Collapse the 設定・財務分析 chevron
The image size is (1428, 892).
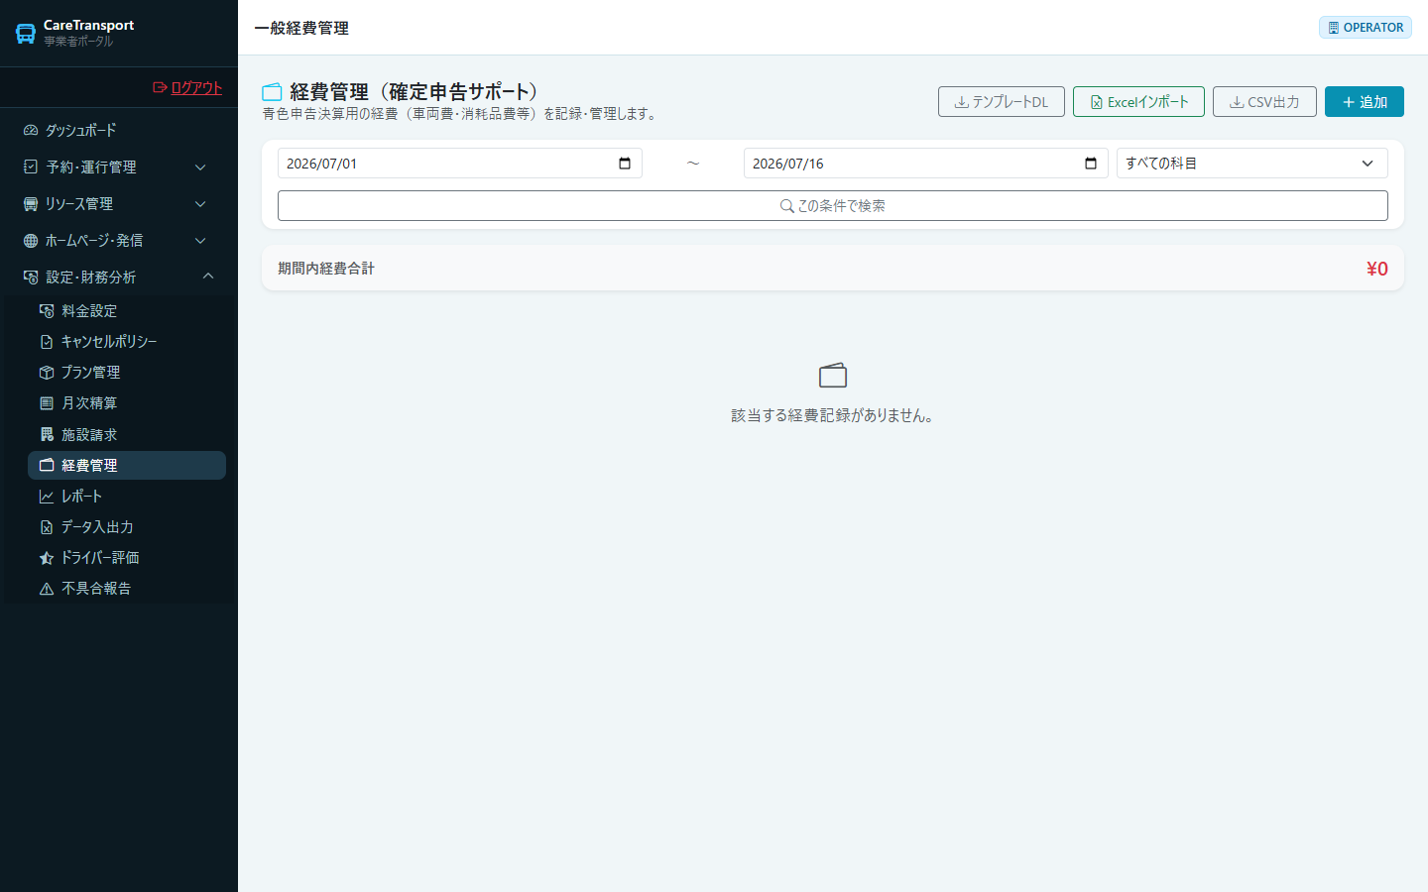point(208,277)
